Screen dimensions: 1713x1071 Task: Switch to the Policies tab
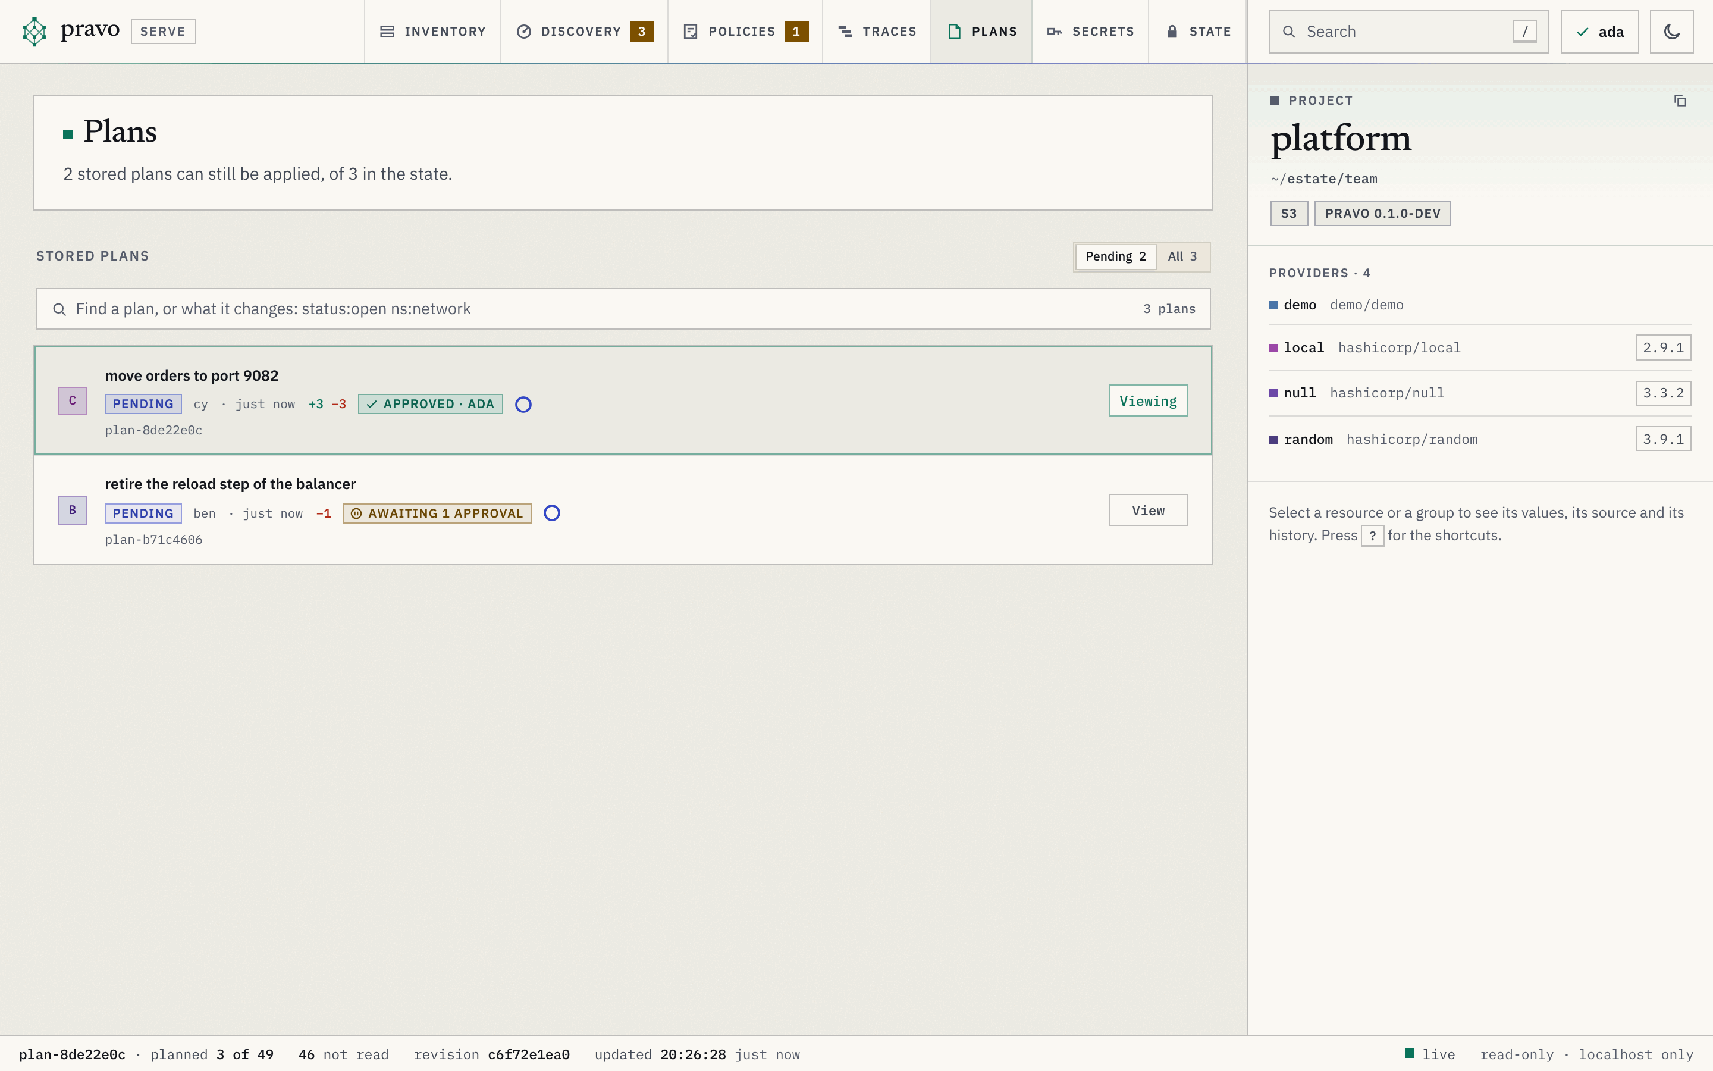pos(745,31)
